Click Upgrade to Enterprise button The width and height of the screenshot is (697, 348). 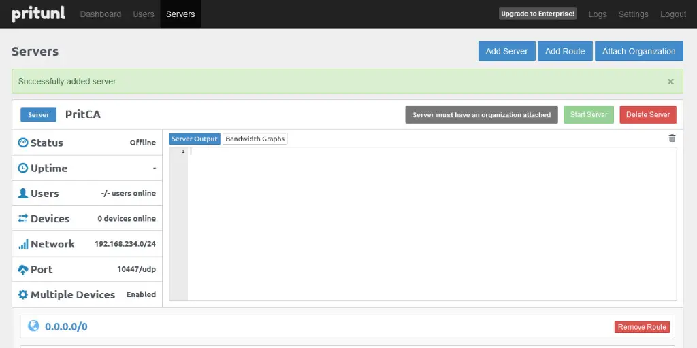pyautogui.click(x=538, y=14)
